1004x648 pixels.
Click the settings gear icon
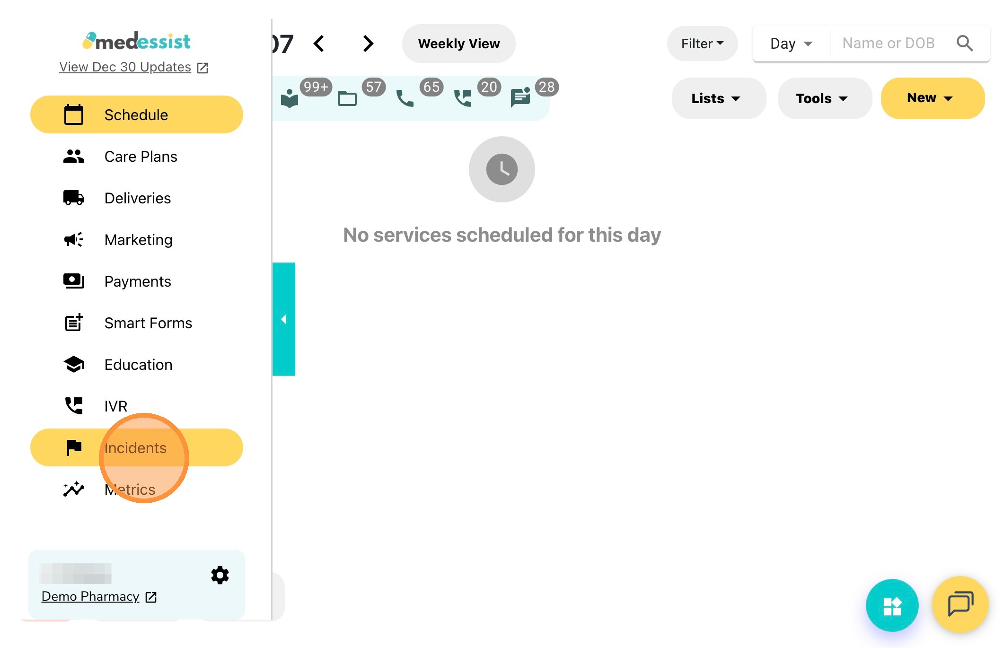[x=220, y=575]
